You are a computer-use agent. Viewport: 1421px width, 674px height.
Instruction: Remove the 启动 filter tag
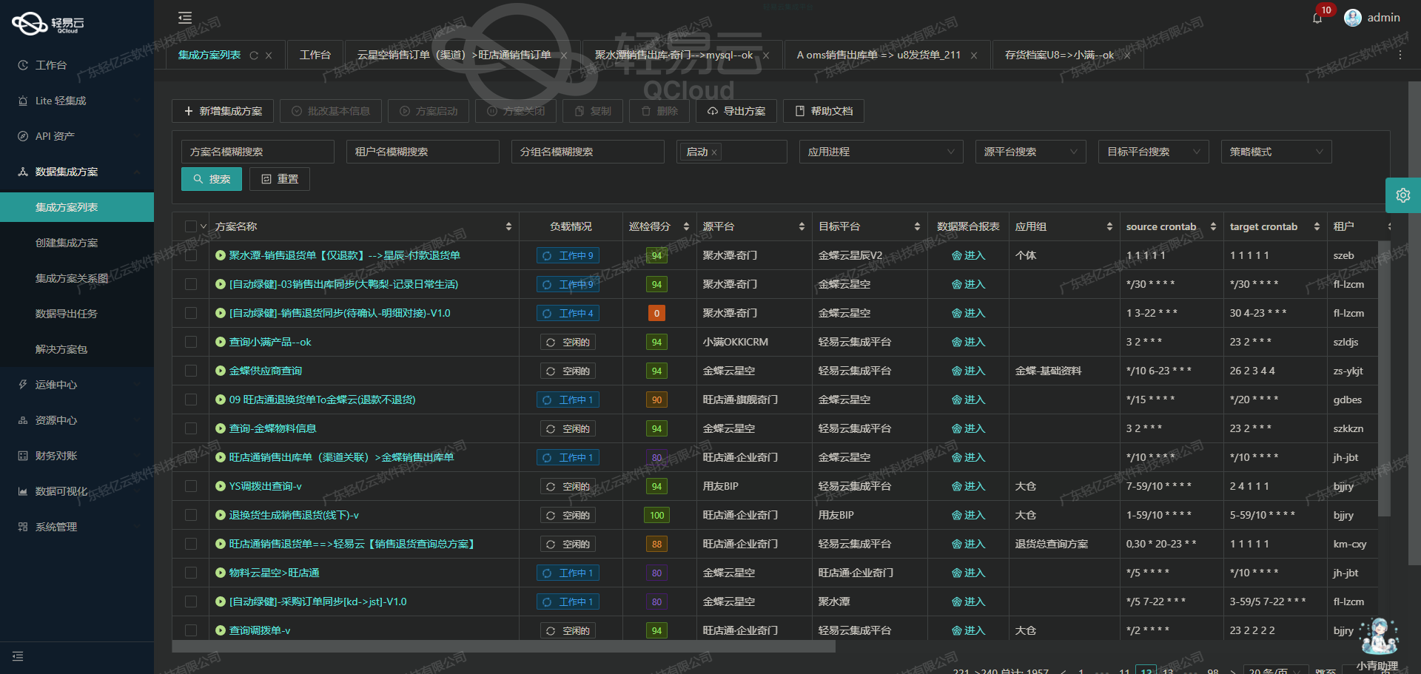click(714, 152)
